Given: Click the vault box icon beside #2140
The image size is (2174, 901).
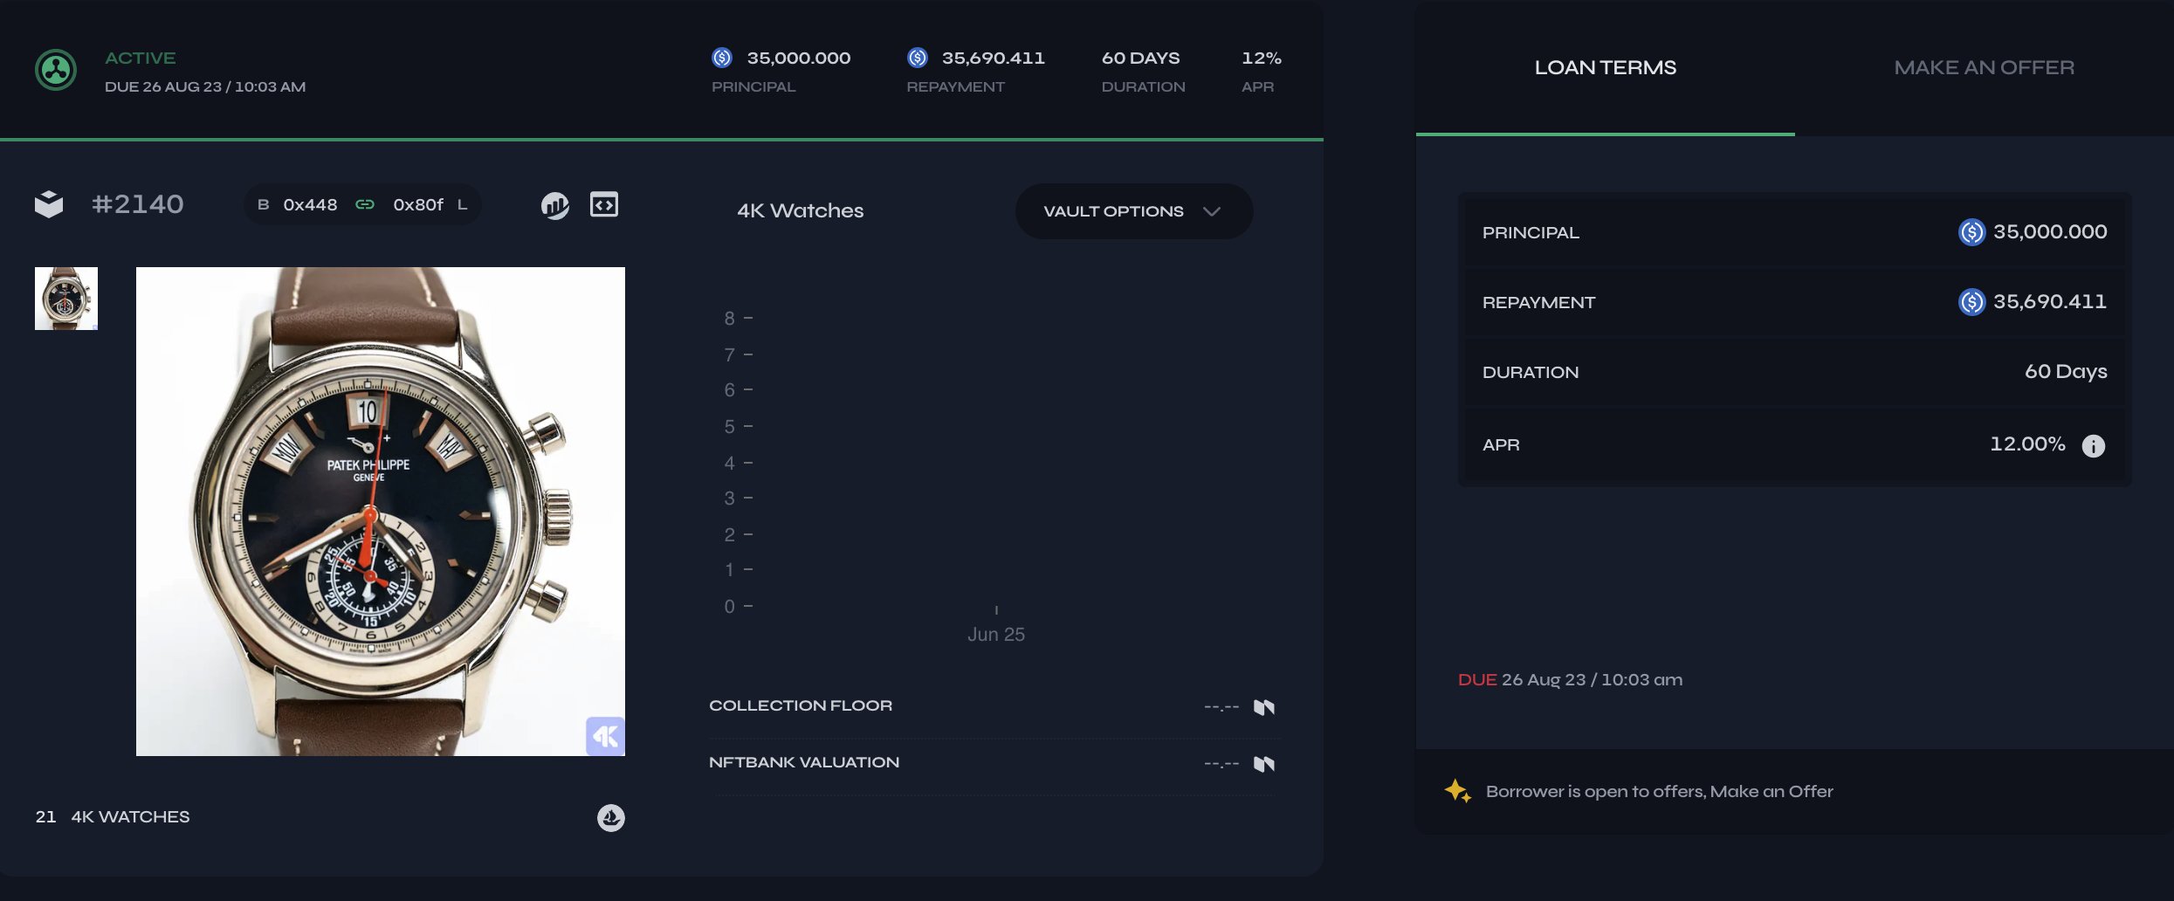Looking at the screenshot, I should pos(49,204).
